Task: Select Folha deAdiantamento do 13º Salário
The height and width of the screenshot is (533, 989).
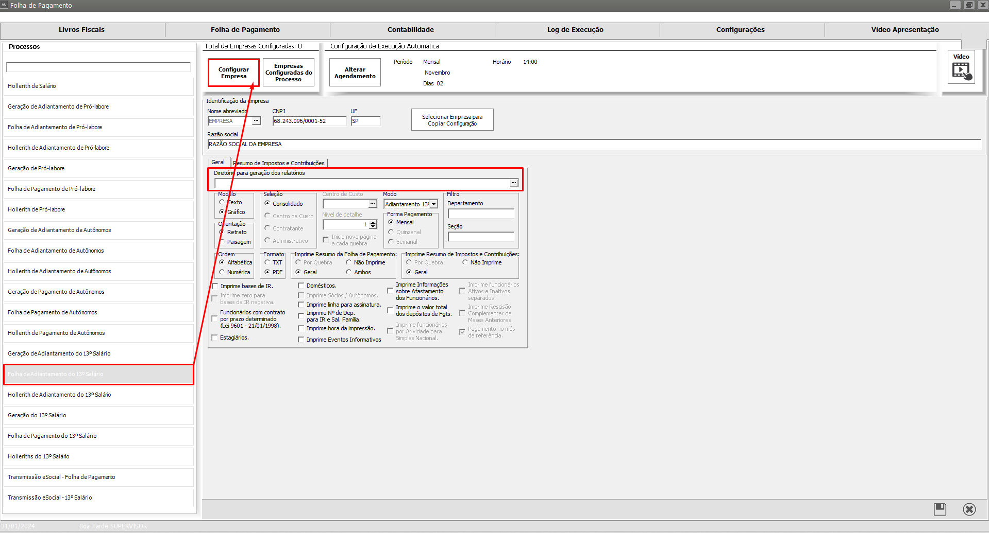Action: [98, 374]
